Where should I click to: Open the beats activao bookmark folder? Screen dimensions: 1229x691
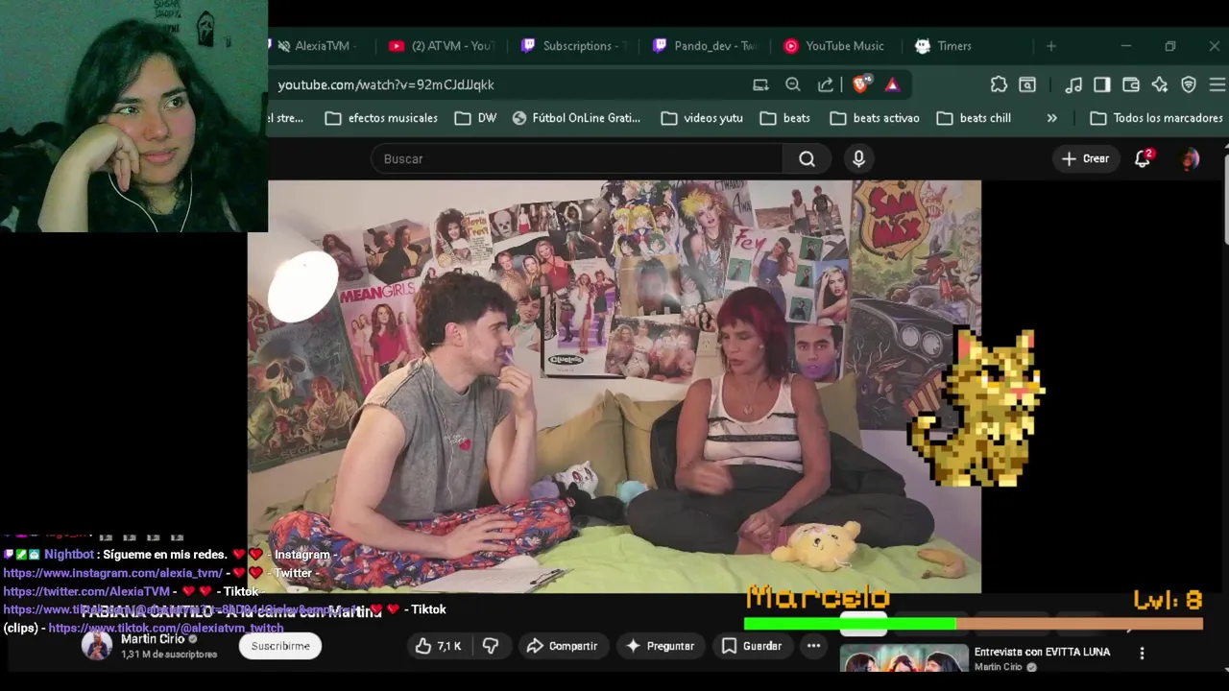[x=875, y=118]
